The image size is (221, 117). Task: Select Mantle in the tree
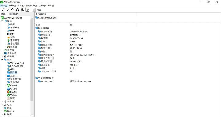pyautogui.click(x=12, y=92)
